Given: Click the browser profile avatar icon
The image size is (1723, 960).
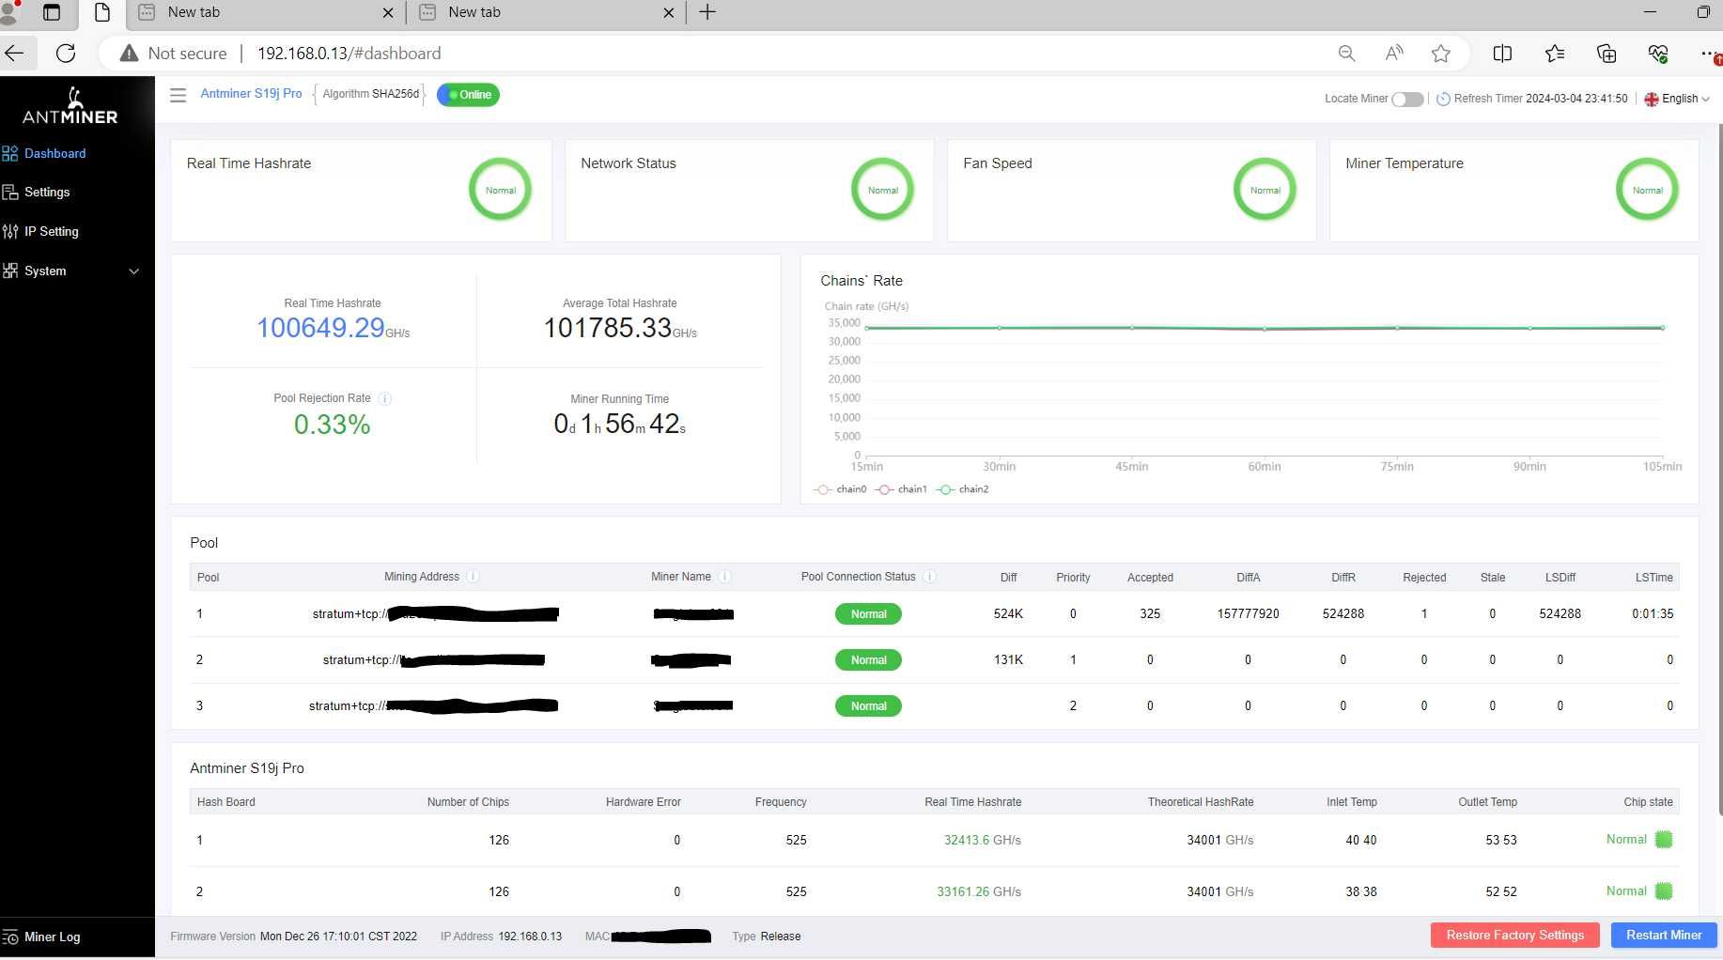Looking at the screenshot, I should (x=9, y=12).
